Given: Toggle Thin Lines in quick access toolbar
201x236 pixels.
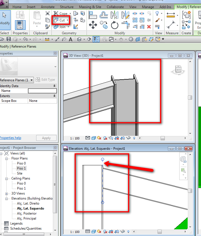Looking at the screenshot, I should 96,39.
